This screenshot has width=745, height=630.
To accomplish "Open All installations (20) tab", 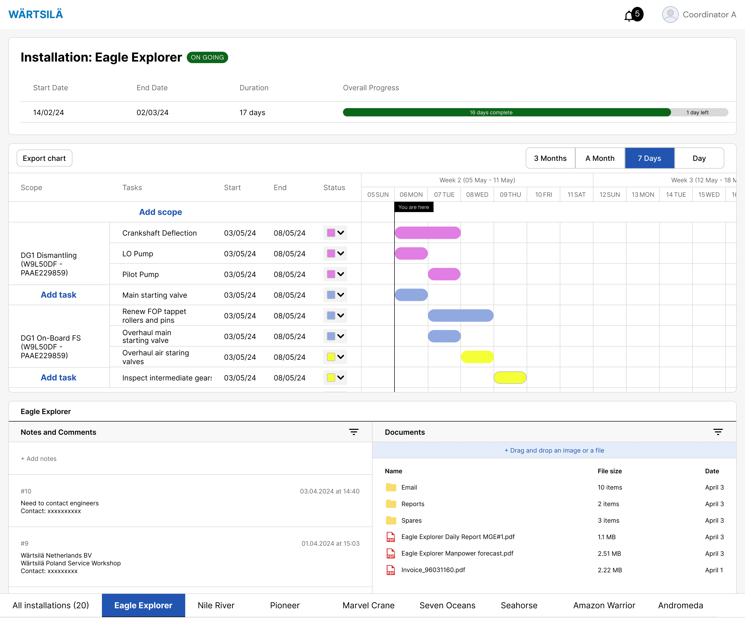I will (51, 605).
